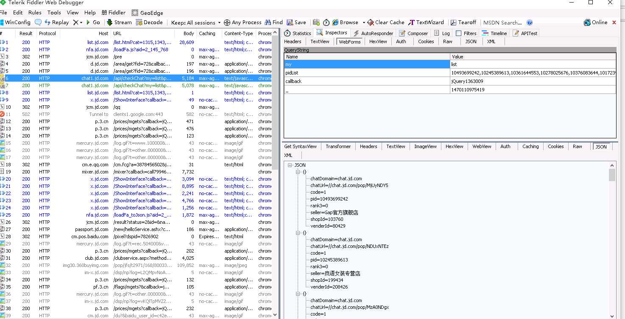Viewport: 625px width, 319px height.
Task: Click the Save toolbar button
Action: click(296, 22)
